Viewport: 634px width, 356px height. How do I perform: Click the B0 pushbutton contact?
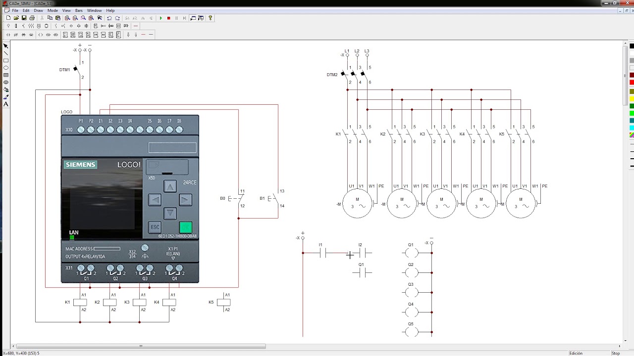coord(236,198)
